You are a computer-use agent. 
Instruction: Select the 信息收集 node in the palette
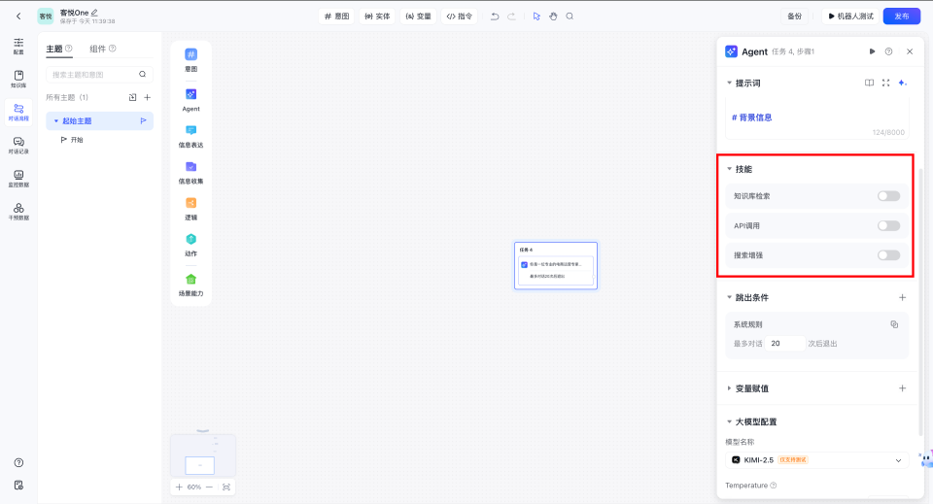coord(191,172)
